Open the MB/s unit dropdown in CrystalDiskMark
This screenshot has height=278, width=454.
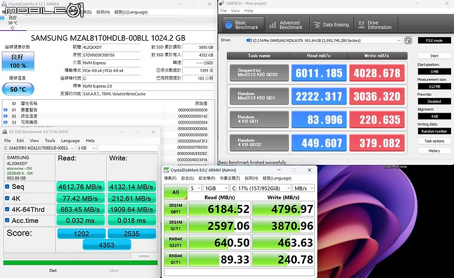[303, 188]
